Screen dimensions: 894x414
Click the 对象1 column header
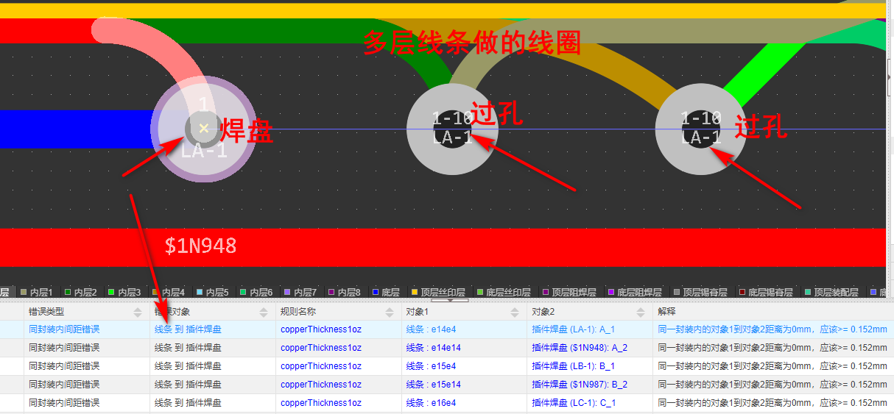[418, 312]
